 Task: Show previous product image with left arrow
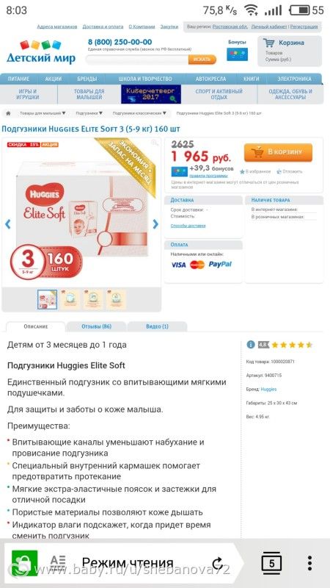tap(7, 224)
